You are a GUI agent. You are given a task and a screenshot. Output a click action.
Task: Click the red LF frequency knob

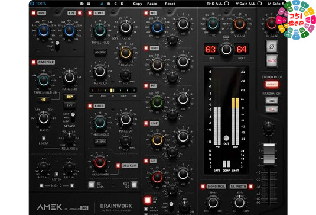[x=157, y=178]
